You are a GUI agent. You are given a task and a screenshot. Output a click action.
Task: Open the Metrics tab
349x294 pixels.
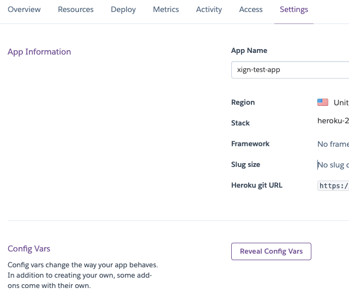tap(166, 10)
